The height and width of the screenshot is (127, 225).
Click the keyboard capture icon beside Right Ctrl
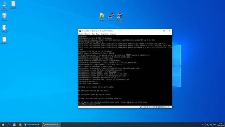163,107
